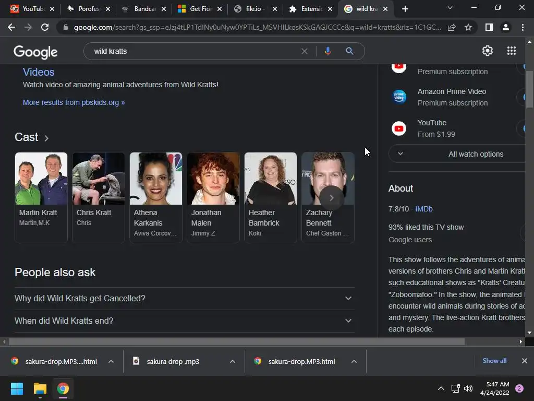Open options for sakura-drop.MP3.html download

pos(354,361)
